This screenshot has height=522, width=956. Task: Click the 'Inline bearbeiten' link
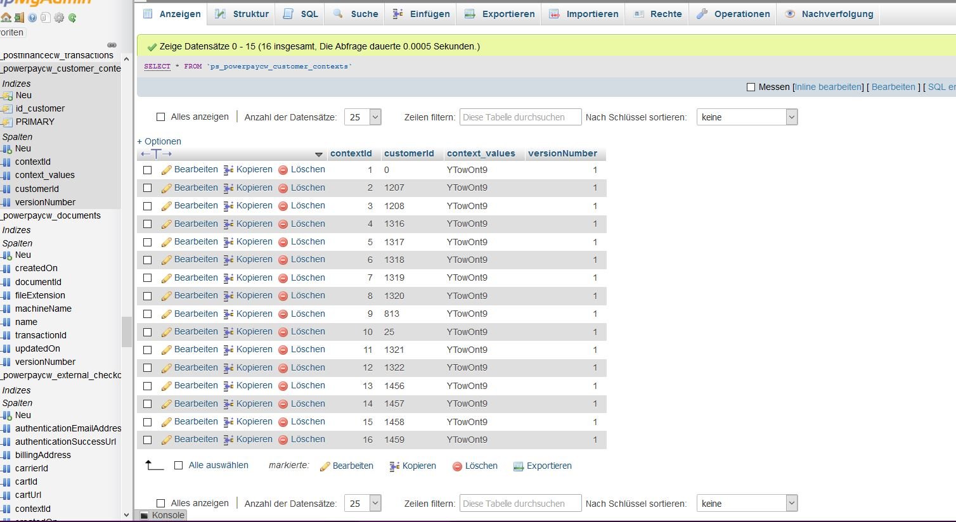(x=828, y=87)
